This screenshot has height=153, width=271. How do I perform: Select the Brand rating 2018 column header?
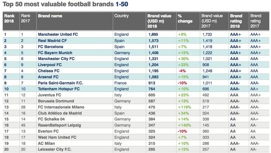click(x=236, y=21)
